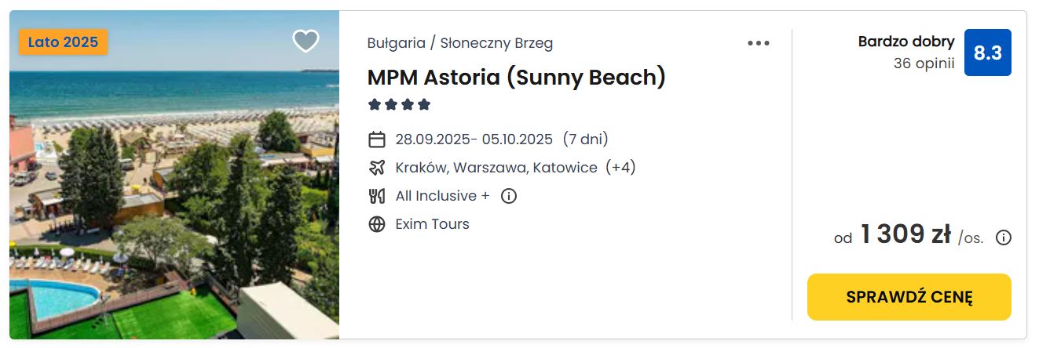The image size is (1039, 348).
Task: Click the calendar icon next to dates
Action: [377, 140]
